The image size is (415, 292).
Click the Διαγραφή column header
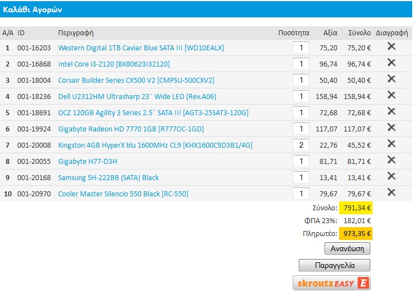(x=392, y=33)
